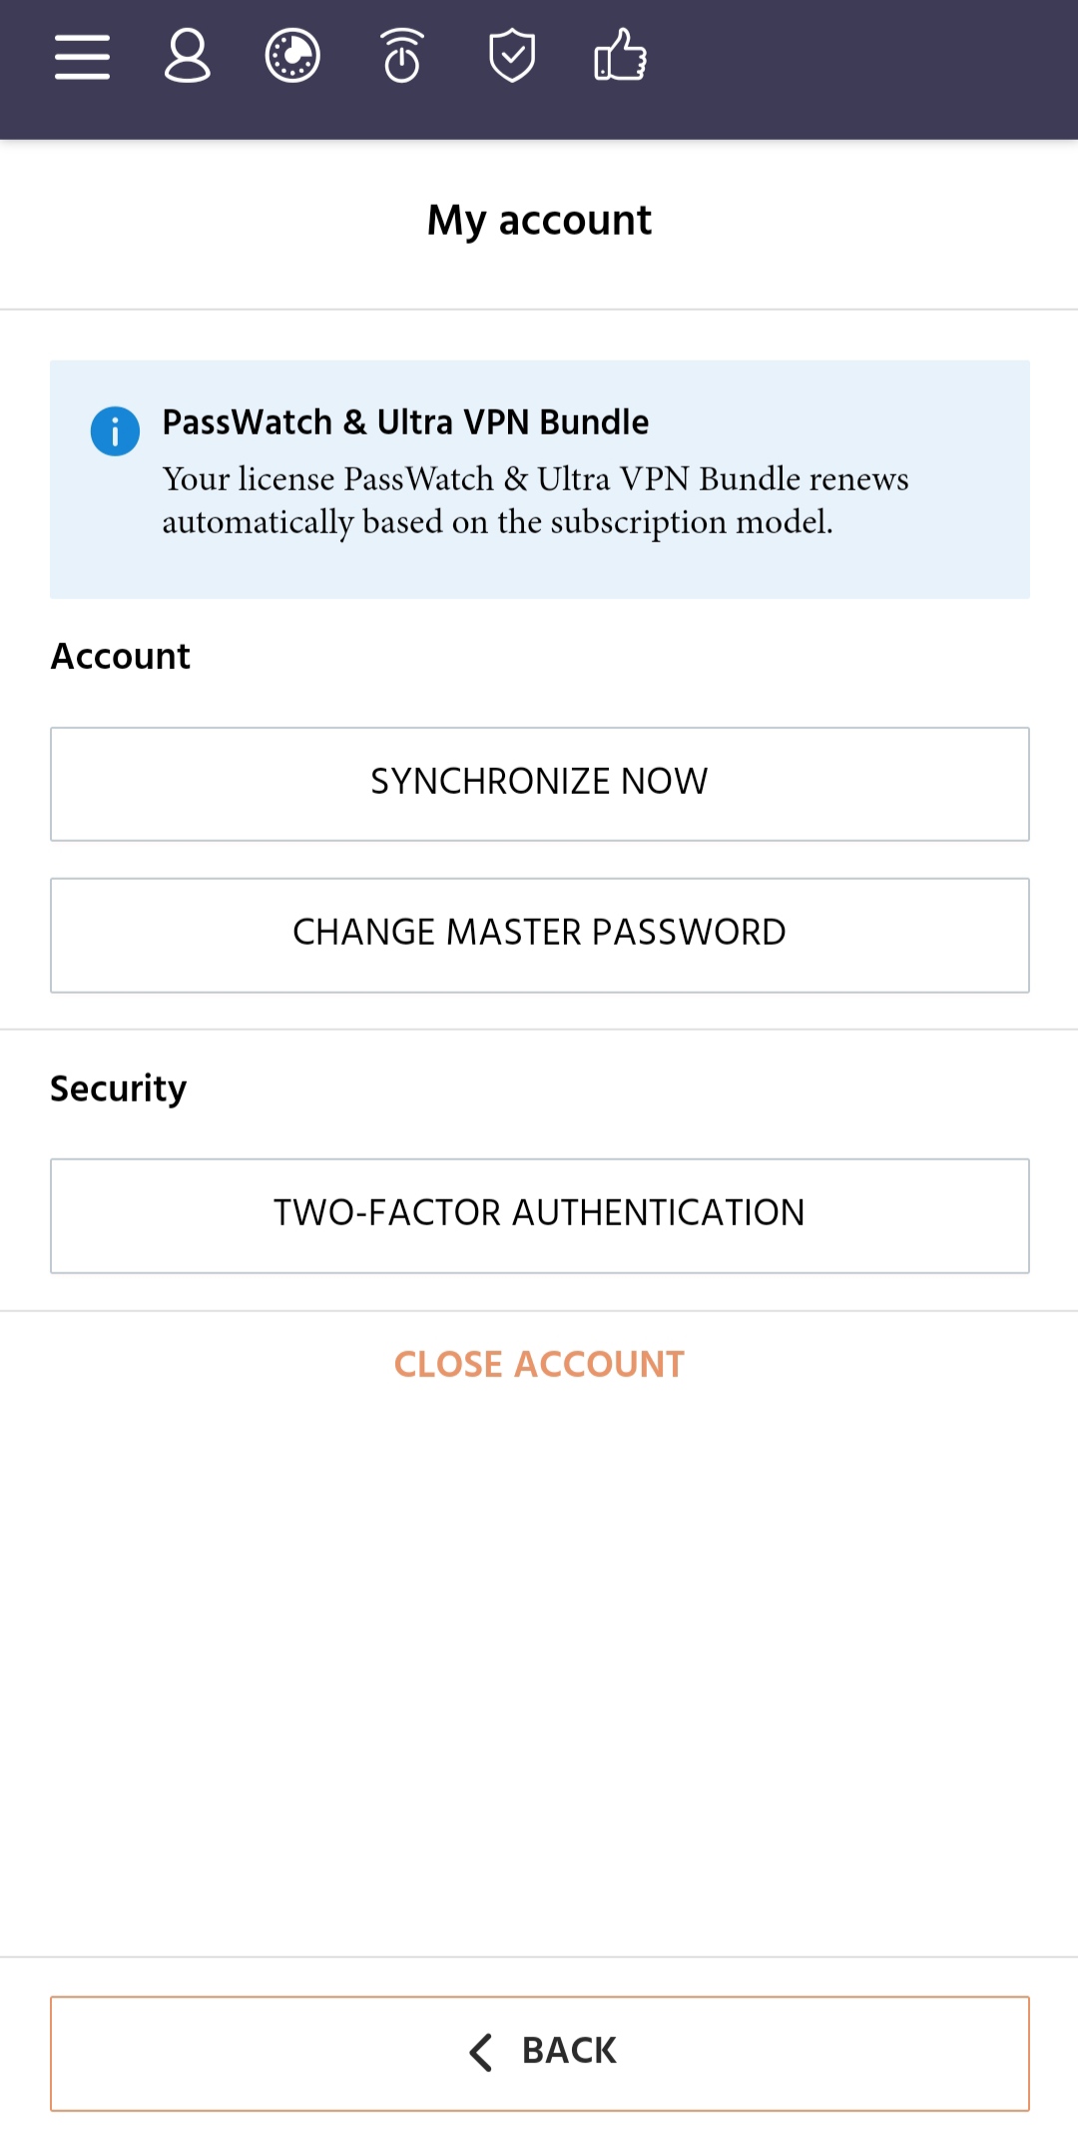The image size is (1078, 2141).
Task: Select the orange CLOSE ACCOUNT link
Action: point(540,1364)
